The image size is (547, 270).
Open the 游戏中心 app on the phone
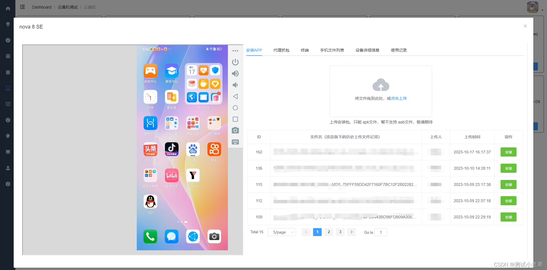[x=150, y=71]
